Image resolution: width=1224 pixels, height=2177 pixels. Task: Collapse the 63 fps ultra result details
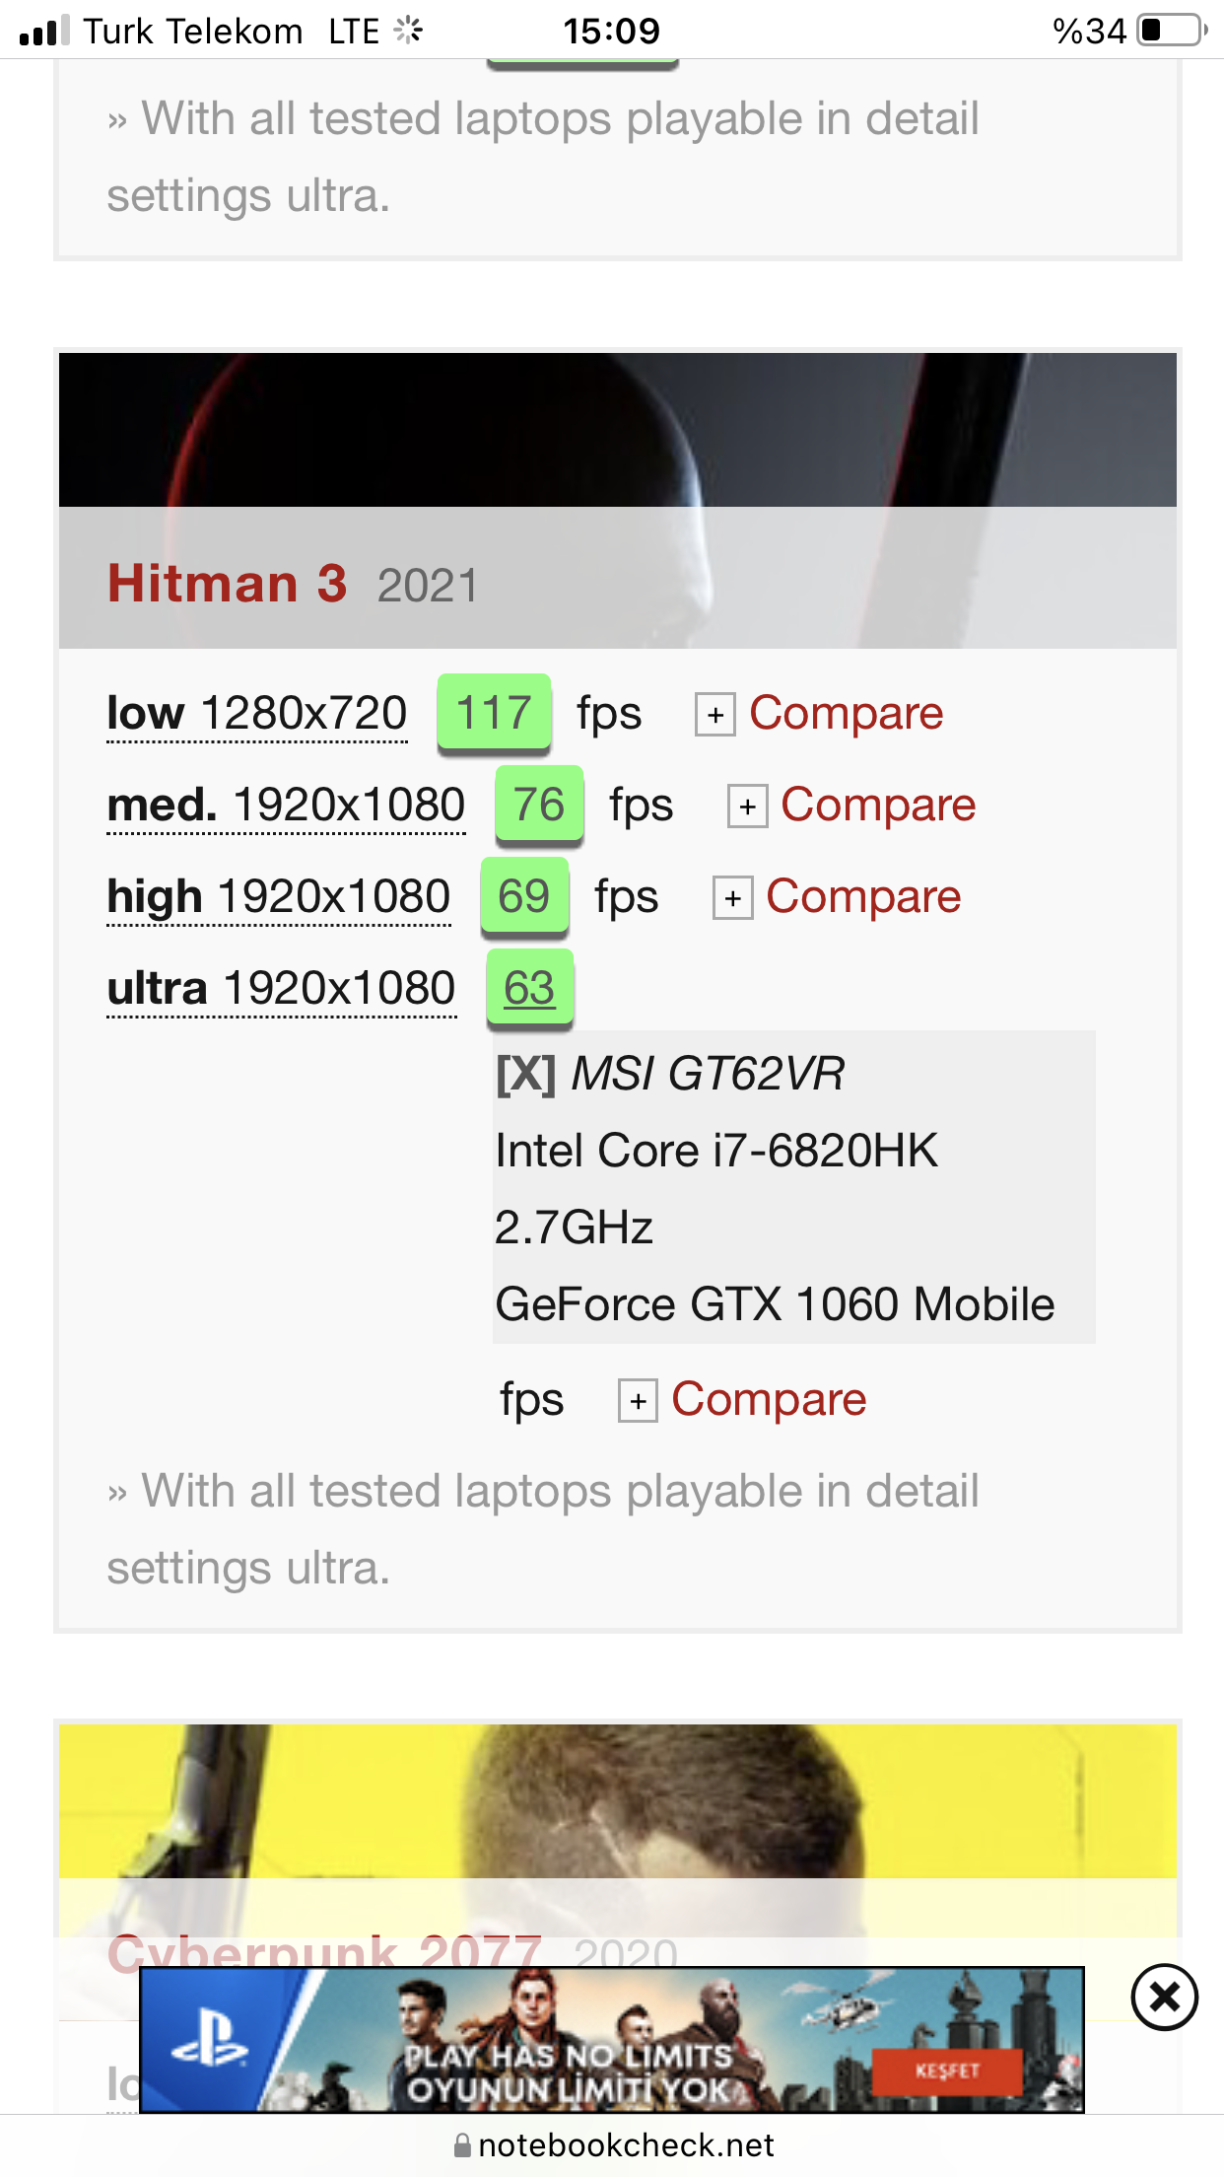(529, 988)
